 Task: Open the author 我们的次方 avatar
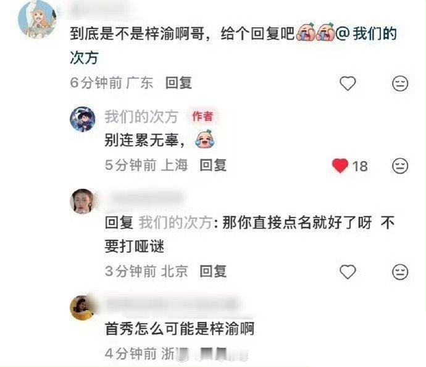[x=83, y=119]
